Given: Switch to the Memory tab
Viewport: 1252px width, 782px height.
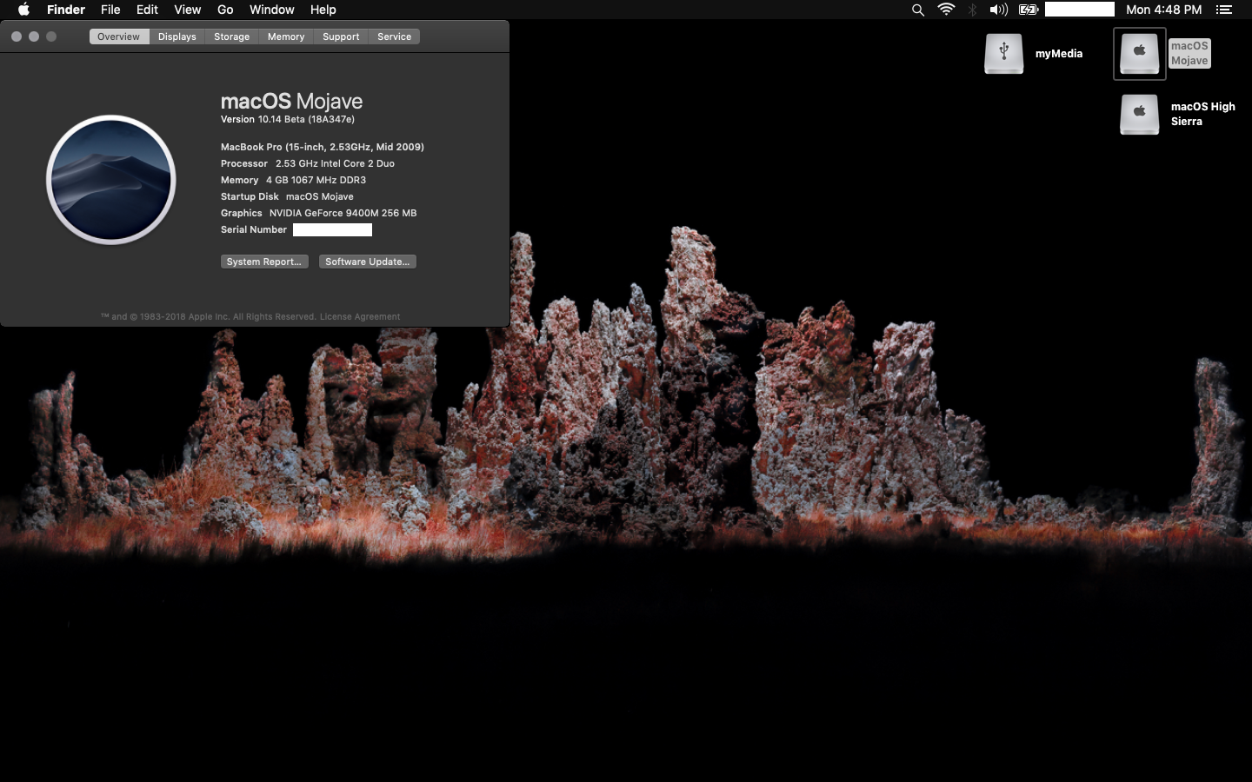Looking at the screenshot, I should click(x=286, y=36).
